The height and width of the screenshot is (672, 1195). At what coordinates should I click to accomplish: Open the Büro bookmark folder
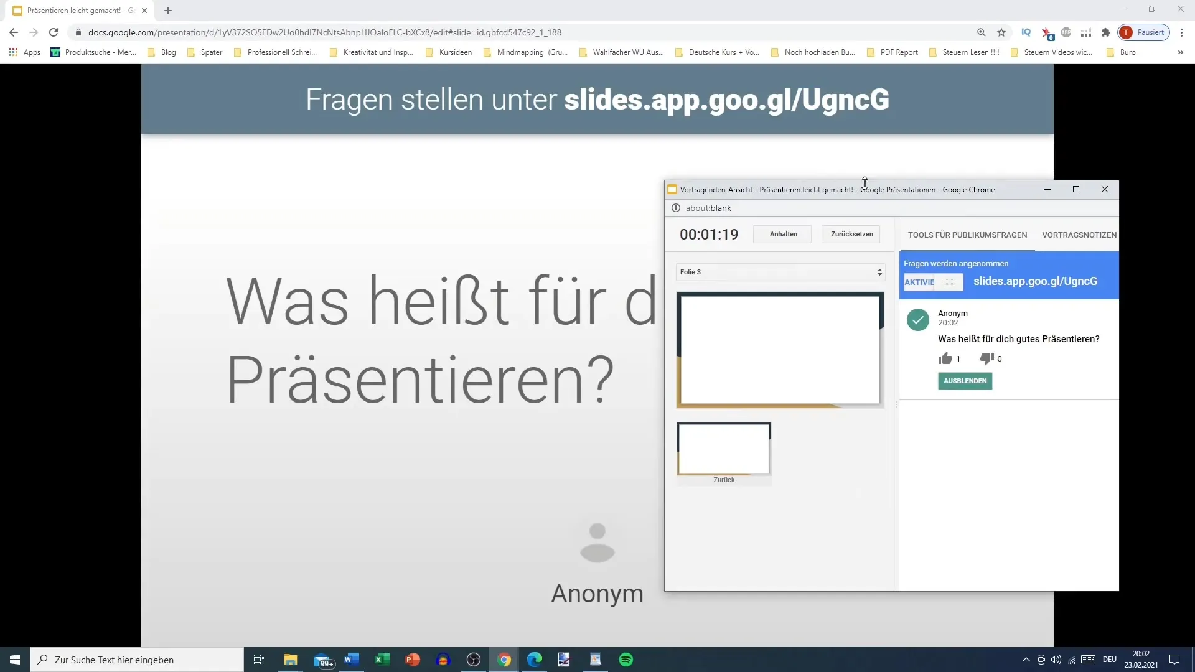(x=1122, y=52)
